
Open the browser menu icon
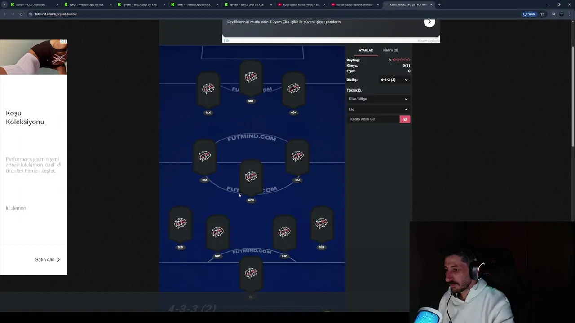click(571, 14)
